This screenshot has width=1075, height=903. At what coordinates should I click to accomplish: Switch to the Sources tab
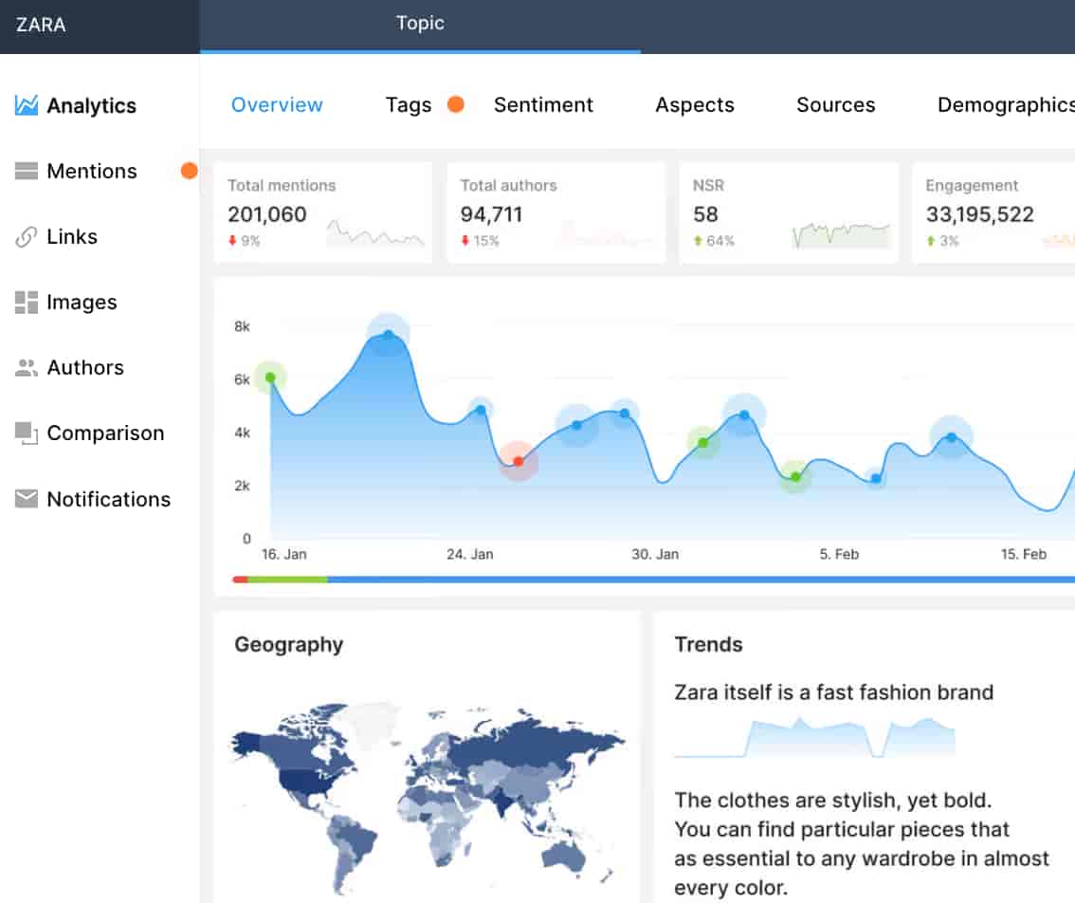tap(836, 104)
